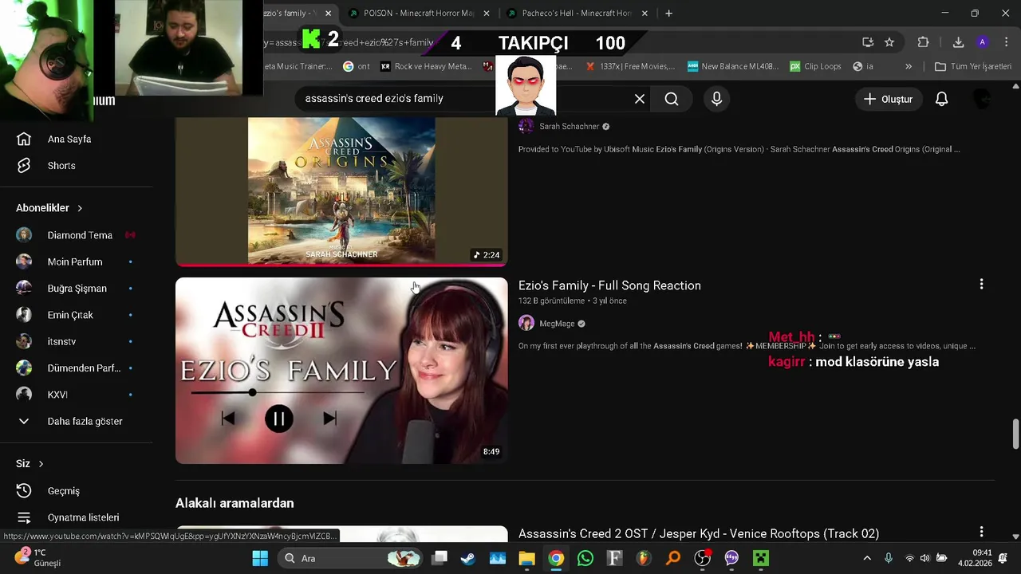
Task: Open the Buğra Şişman subscription
Action: (x=77, y=288)
